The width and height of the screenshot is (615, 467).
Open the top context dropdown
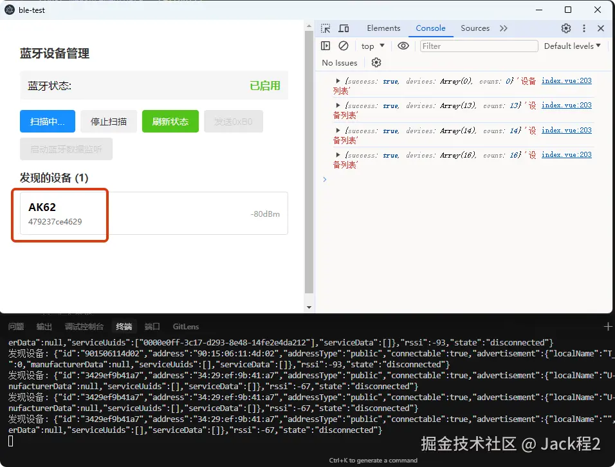point(372,46)
